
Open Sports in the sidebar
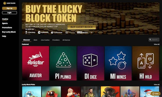pos(5,23)
